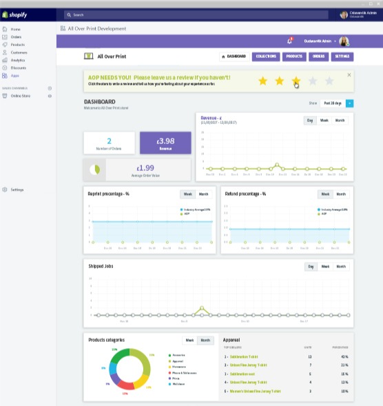Viewport: 383px width, 406px height.
Task: Click the Home icon in sidebar
Action: point(5,29)
